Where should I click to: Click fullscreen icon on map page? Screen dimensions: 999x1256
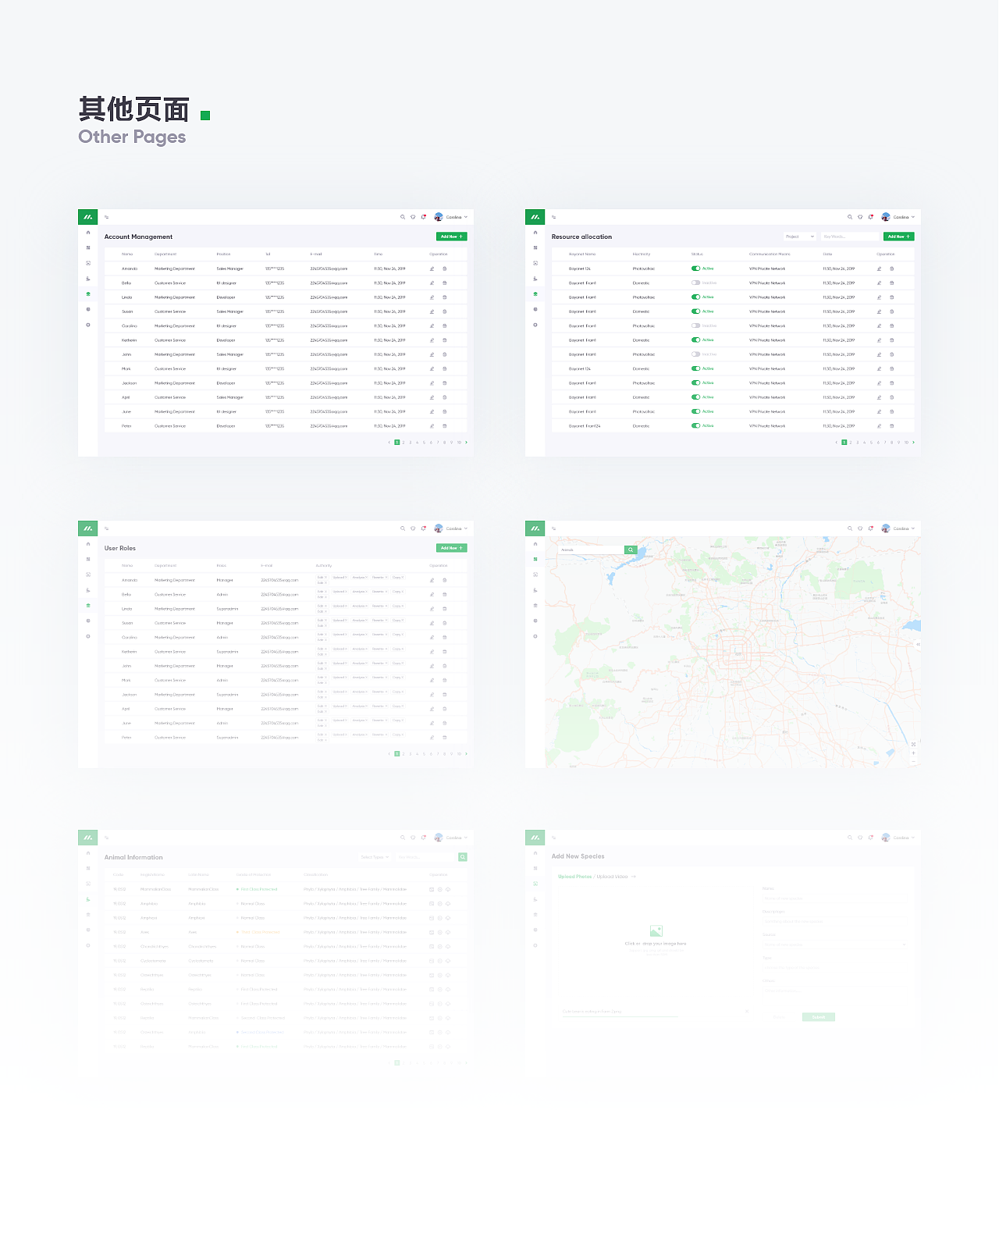coord(913,745)
